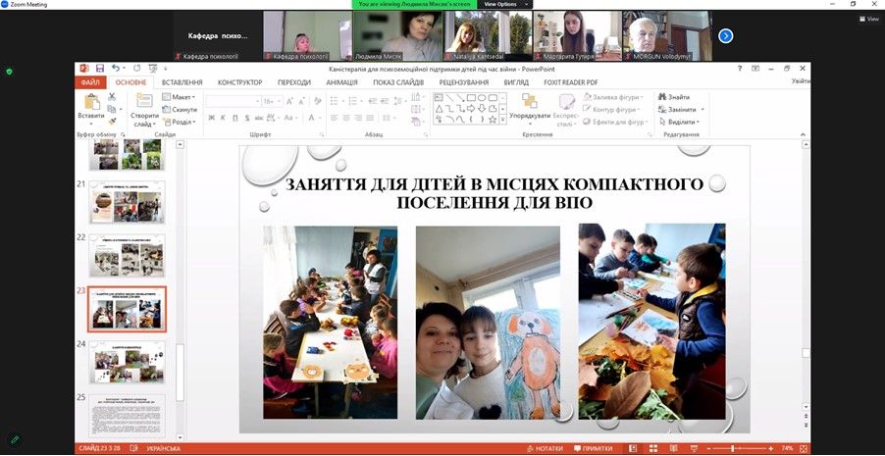Image resolution: width=885 pixels, height=456 pixels.
Task: Undo the last action in quick access toolbar
Action: point(115,69)
